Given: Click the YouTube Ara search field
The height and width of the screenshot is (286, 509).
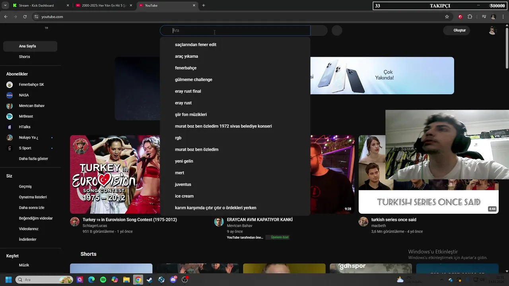Looking at the screenshot, I should pos(235,31).
